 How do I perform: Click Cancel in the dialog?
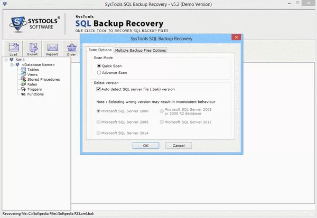(x=179, y=146)
